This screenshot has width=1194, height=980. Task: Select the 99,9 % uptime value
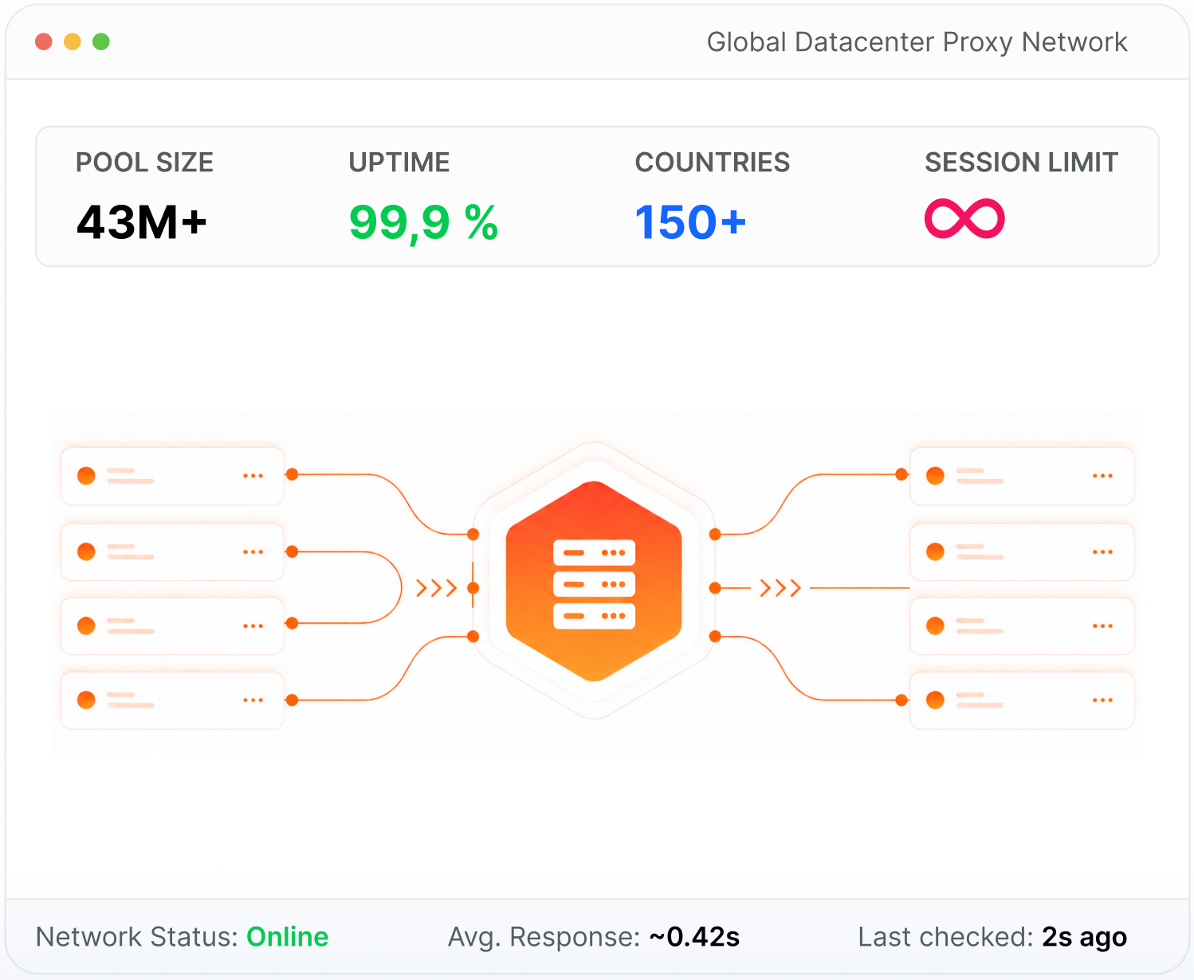pyautogui.click(x=424, y=222)
